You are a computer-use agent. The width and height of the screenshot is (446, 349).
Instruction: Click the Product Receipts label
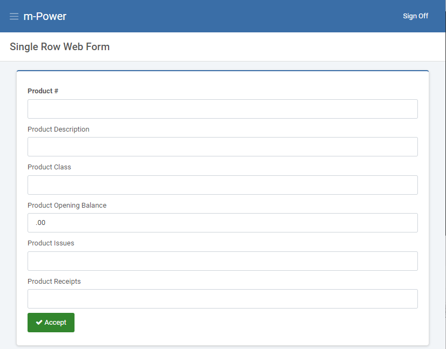[x=54, y=282]
